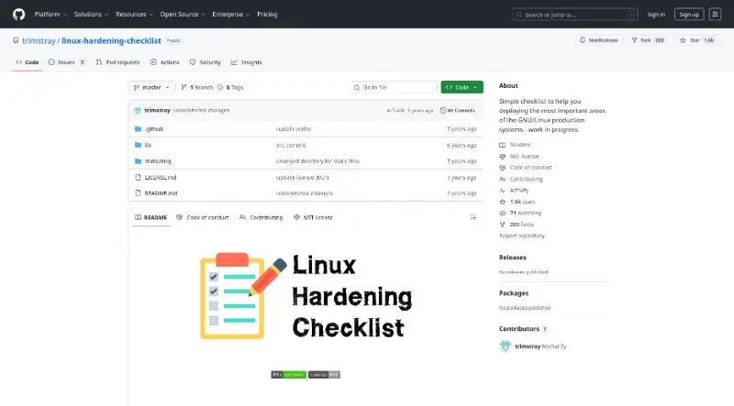Click the Notifications bell button
734x406 pixels.
click(x=599, y=40)
